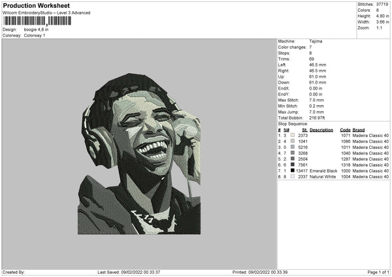This screenshot has width=392, height=277.
Task: Click the Max Stitch value 7.0 mm
Action: [316, 100]
